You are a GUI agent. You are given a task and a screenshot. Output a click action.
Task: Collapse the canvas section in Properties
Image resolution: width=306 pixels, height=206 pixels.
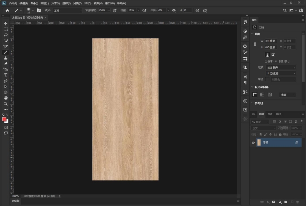pyautogui.click(x=252, y=34)
